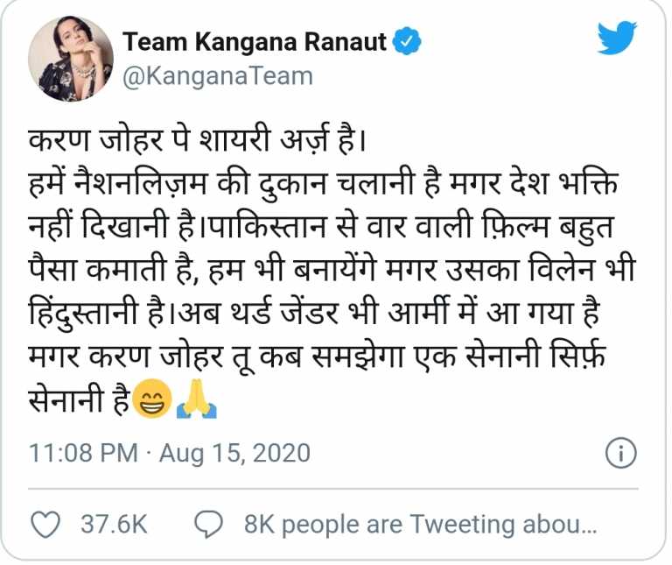The width and height of the screenshot is (672, 565).
Task: Click the Aug 15, 2020 date
Action: click(234, 453)
